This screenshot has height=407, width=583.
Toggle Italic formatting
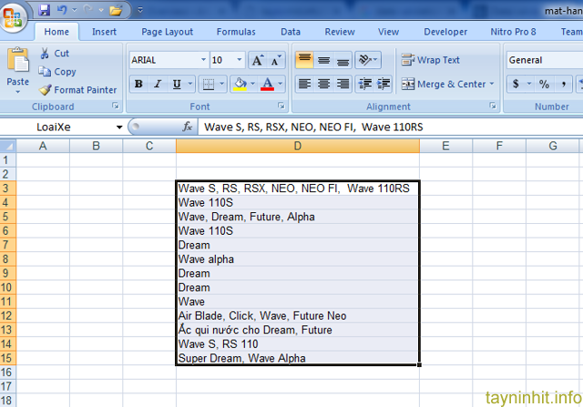(159, 84)
